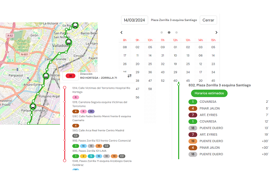Click the orange 19 badge beside PUENTE DUERO

click(x=193, y=141)
